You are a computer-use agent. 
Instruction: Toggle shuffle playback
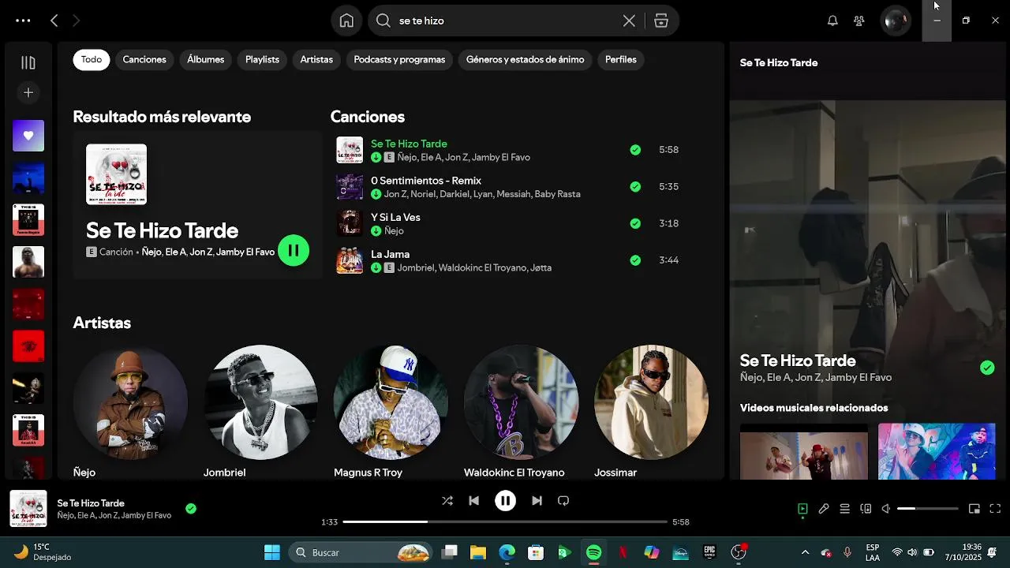pyautogui.click(x=447, y=501)
